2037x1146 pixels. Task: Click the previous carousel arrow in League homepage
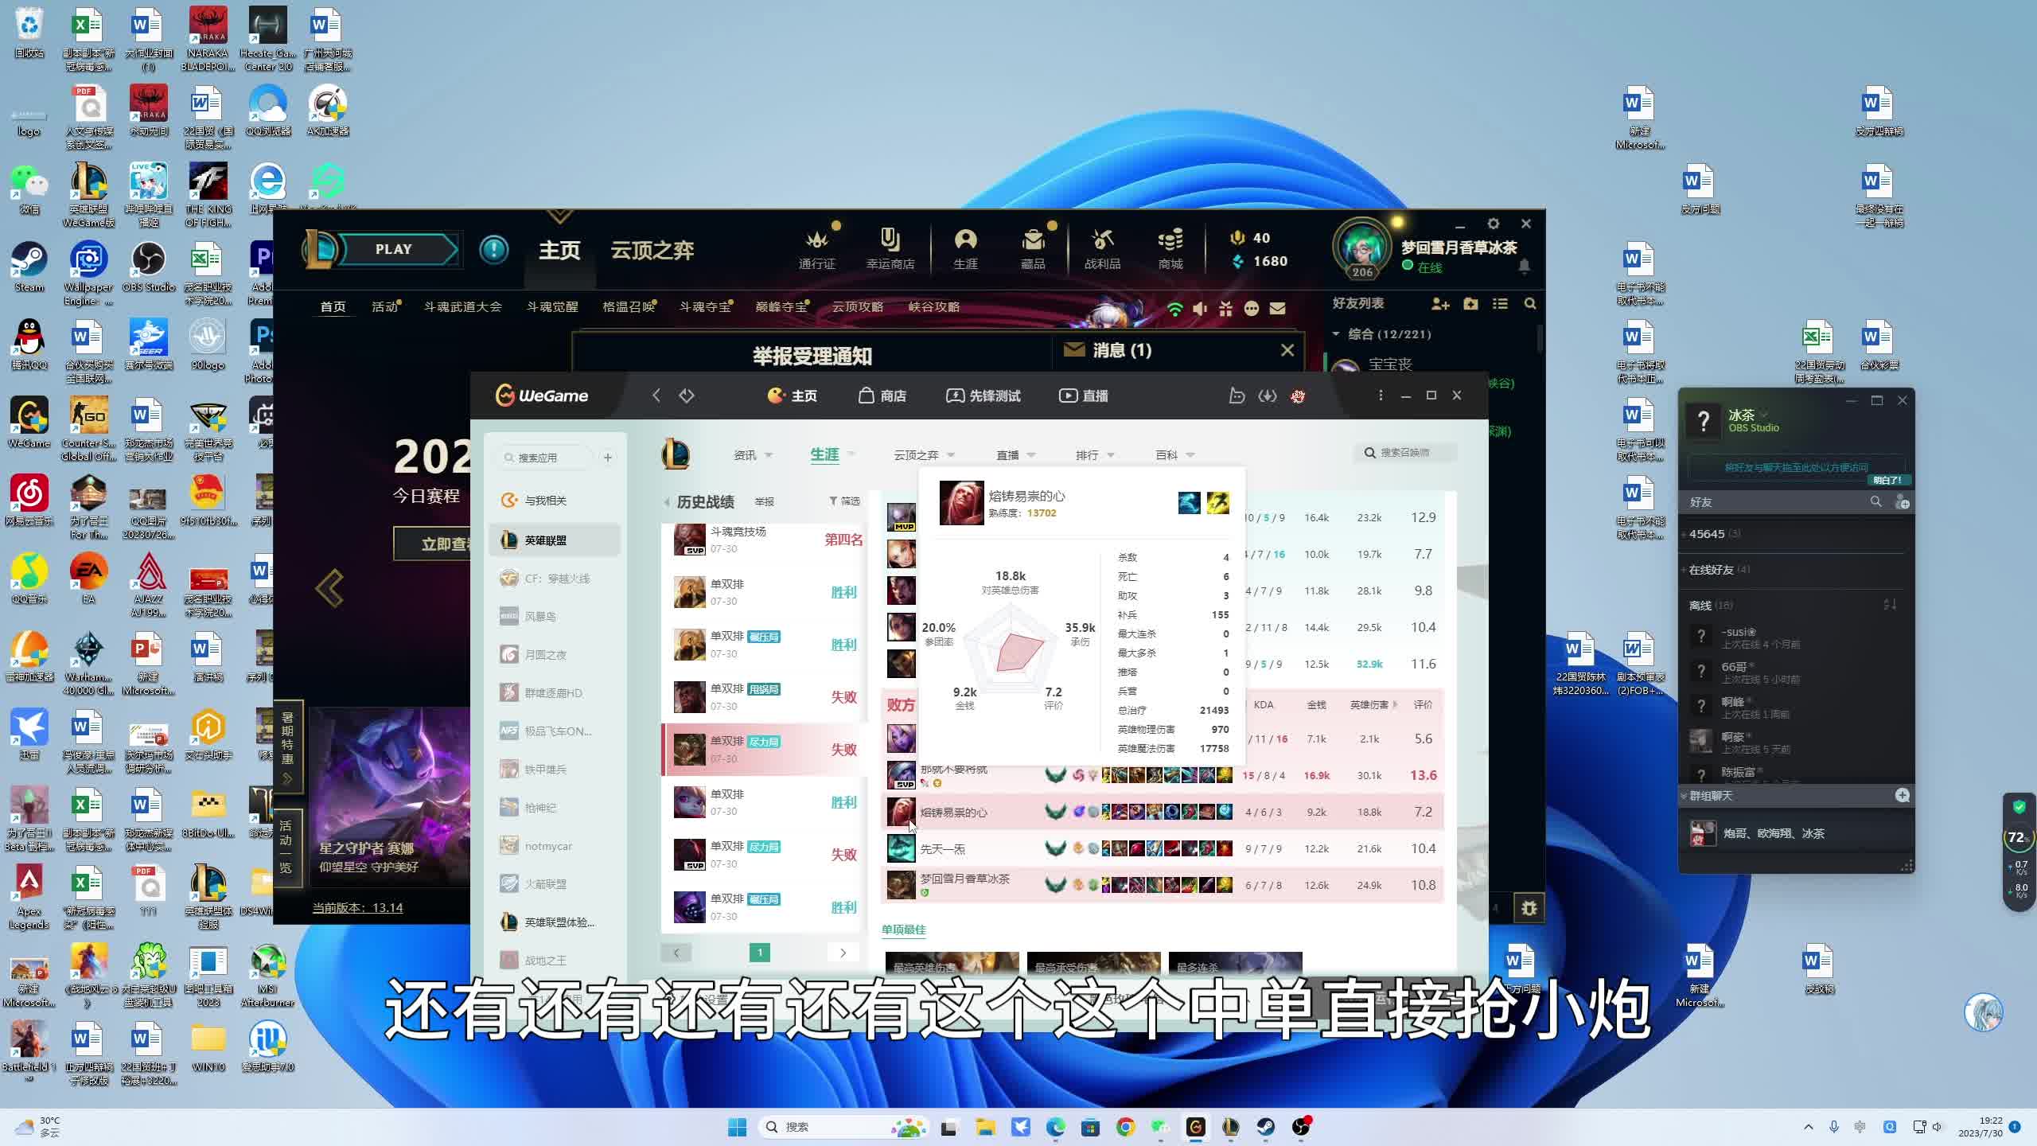[329, 589]
